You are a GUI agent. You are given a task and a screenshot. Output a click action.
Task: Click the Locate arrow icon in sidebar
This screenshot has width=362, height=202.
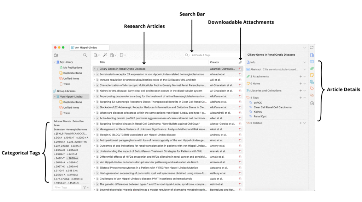click(312, 103)
